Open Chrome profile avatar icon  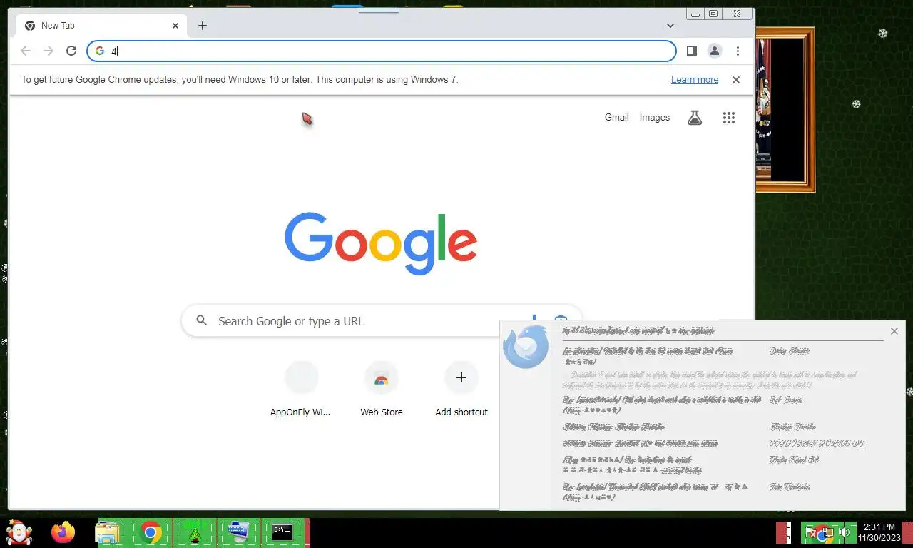(714, 51)
